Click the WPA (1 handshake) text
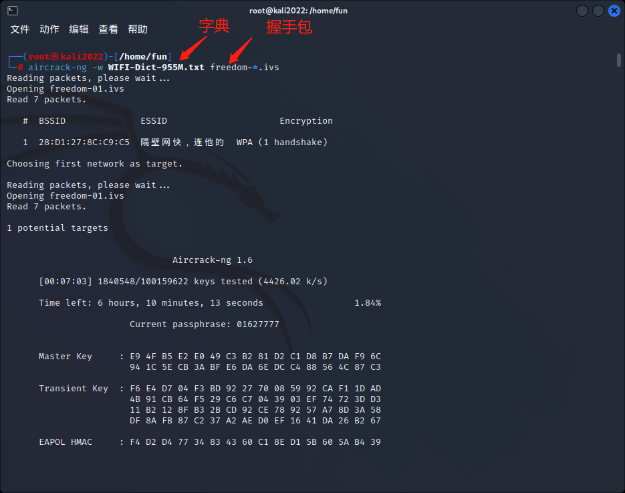The height and width of the screenshot is (493, 625). click(282, 142)
